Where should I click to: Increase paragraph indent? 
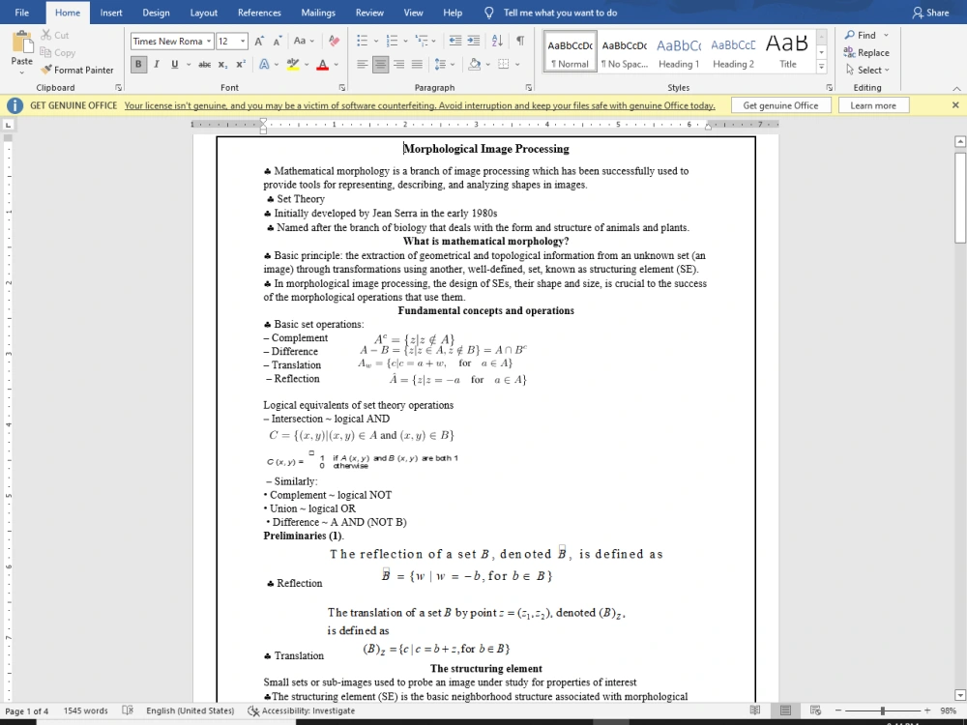click(x=474, y=42)
